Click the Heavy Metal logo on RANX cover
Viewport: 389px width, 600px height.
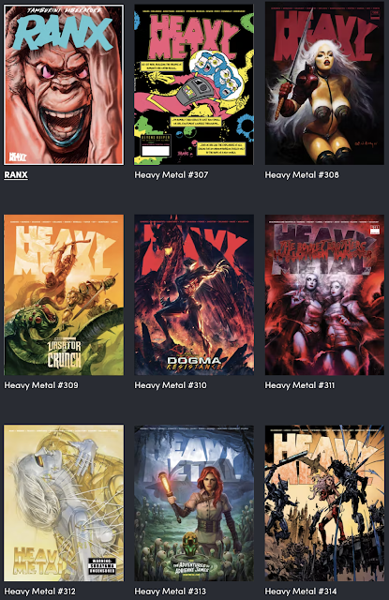pyautogui.click(x=18, y=157)
